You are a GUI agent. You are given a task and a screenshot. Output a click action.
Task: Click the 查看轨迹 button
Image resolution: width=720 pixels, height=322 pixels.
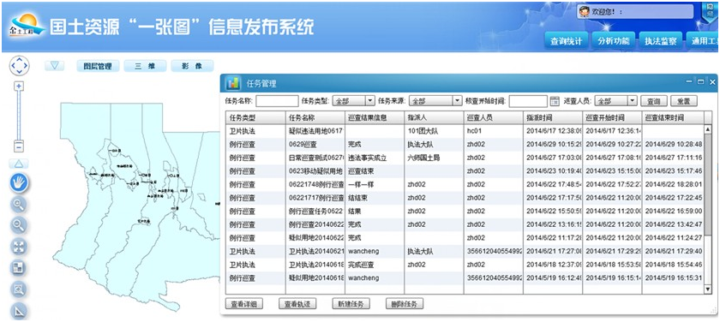click(297, 304)
